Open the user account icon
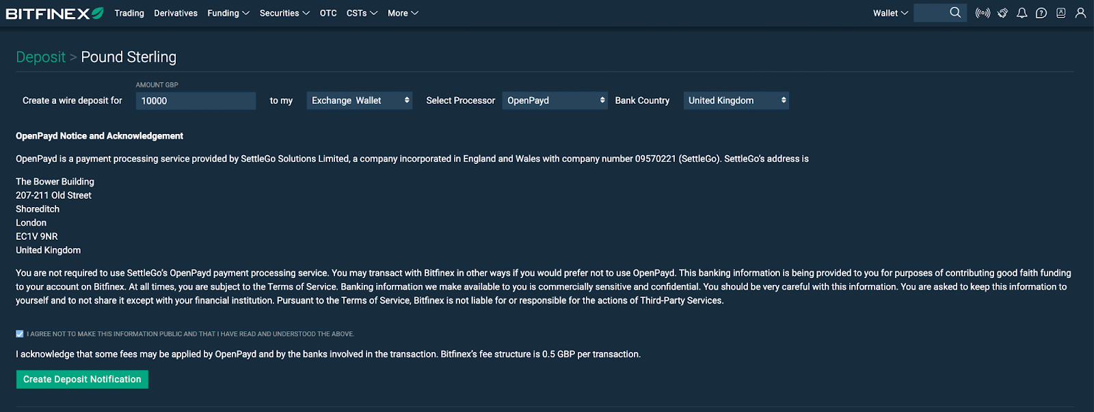This screenshot has height=412, width=1094. (1080, 13)
